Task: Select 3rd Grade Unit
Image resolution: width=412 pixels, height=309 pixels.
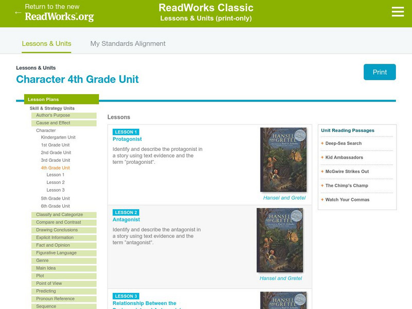Action: [56, 160]
